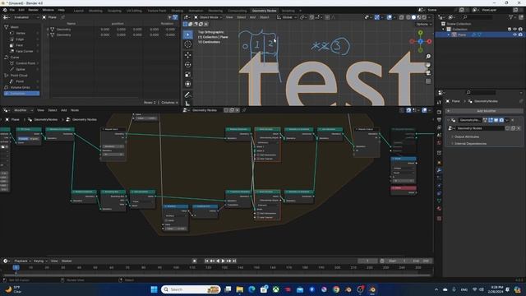This screenshot has height=296, width=526.
Task: Open Microsoft Edge from the taskbar
Action: click(251, 289)
